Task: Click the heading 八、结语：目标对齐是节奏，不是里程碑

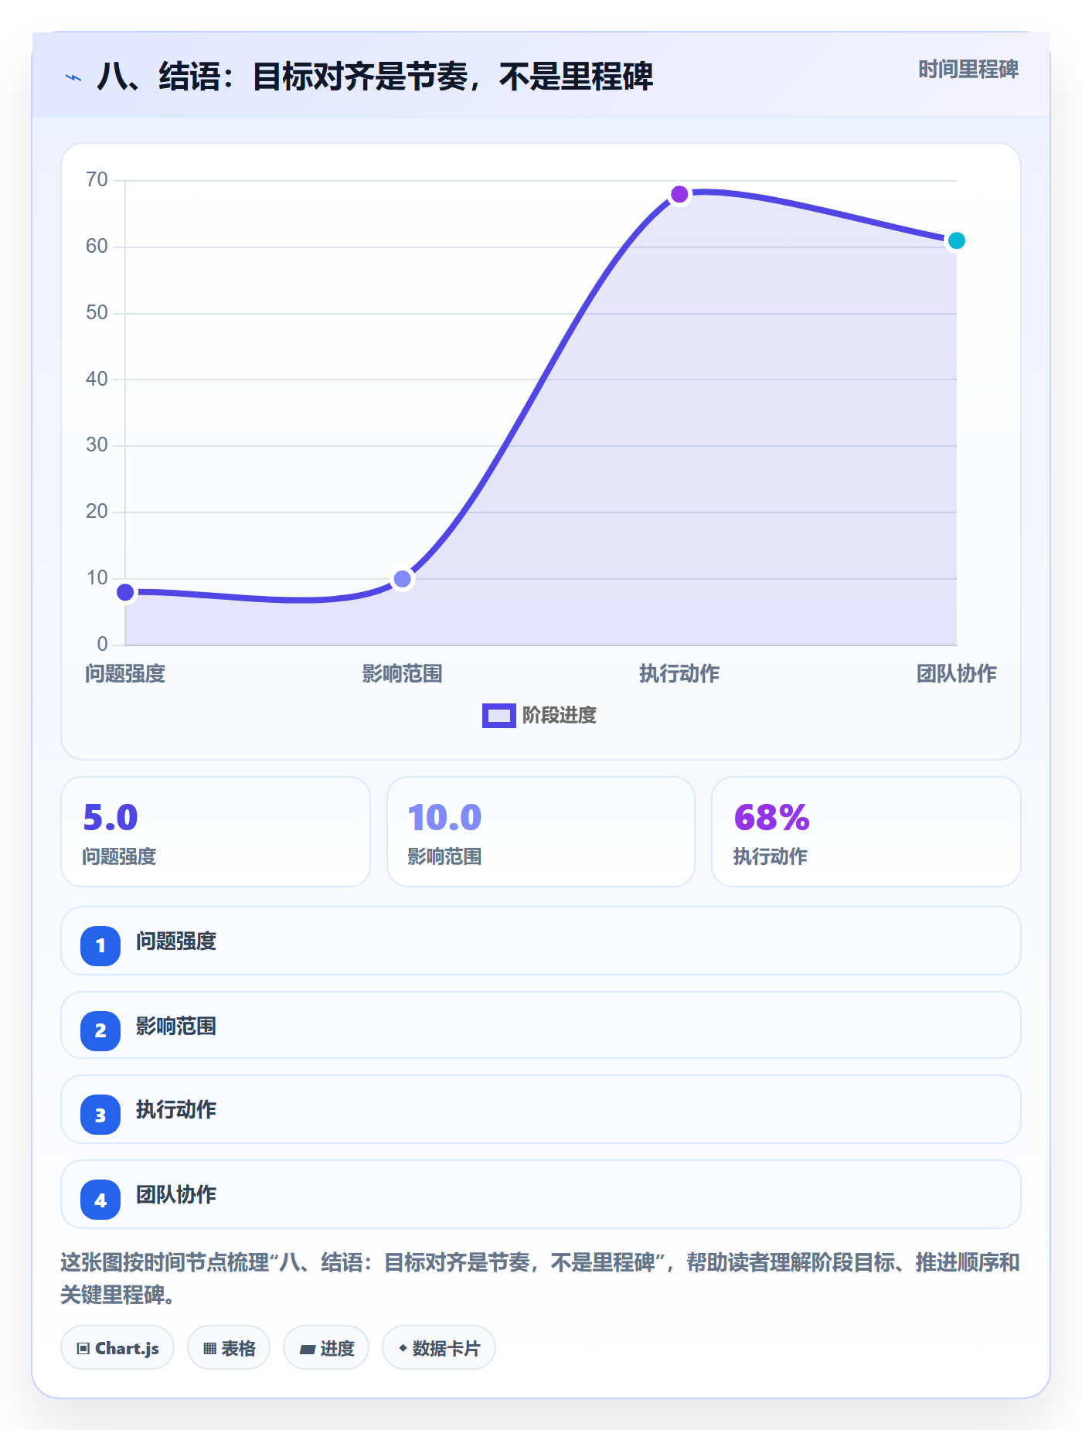Action: click(x=375, y=77)
